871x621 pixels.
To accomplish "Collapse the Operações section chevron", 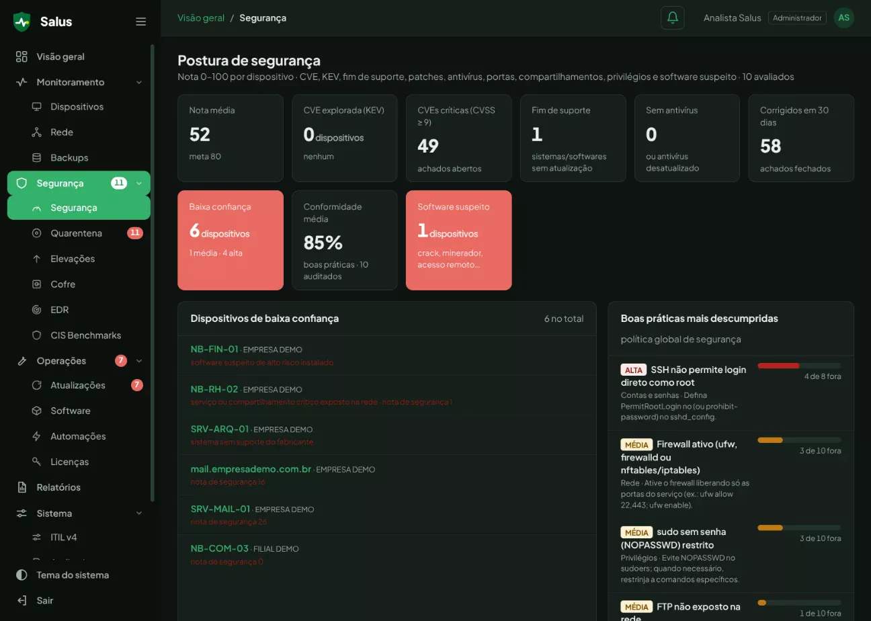I will click(139, 361).
